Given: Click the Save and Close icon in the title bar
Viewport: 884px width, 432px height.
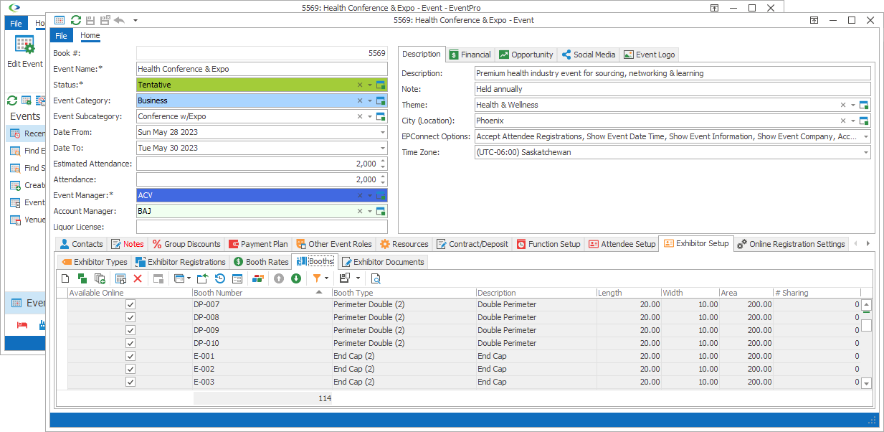Looking at the screenshot, I should pos(105,20).
